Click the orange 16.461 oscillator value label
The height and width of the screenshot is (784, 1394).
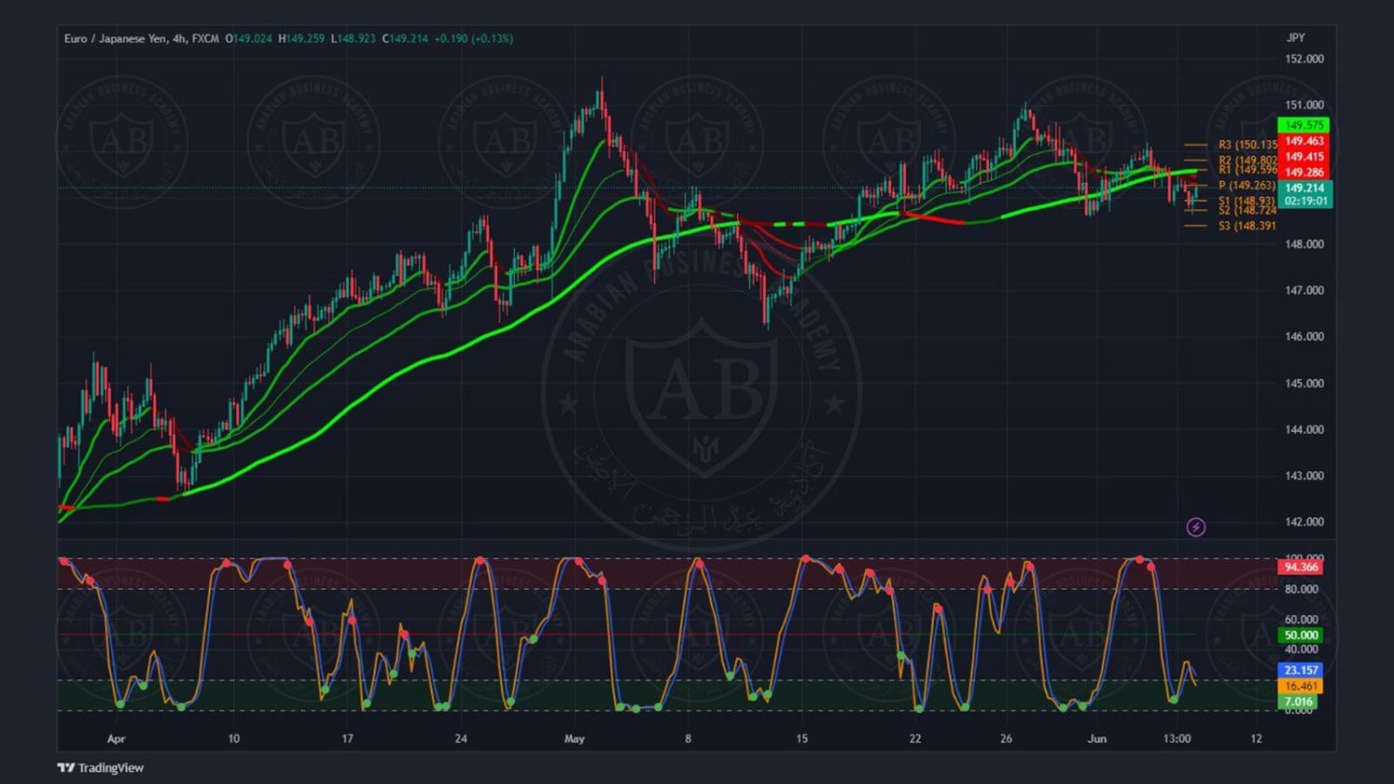[1301, 686]
